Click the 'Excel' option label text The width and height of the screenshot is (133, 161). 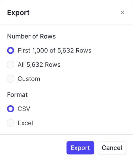point(25,123)
